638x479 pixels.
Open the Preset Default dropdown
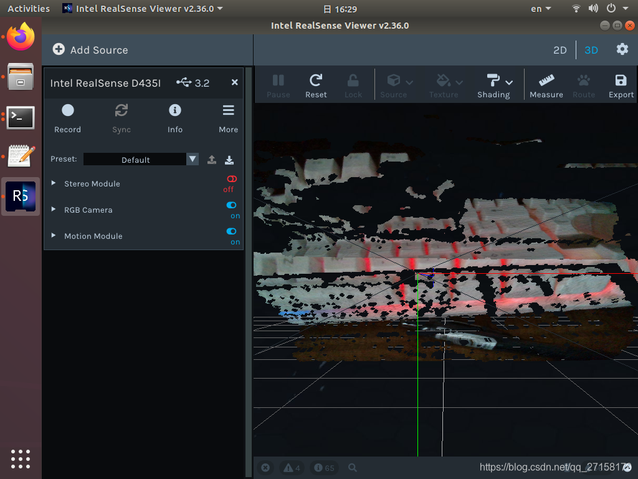coord(141,159)
